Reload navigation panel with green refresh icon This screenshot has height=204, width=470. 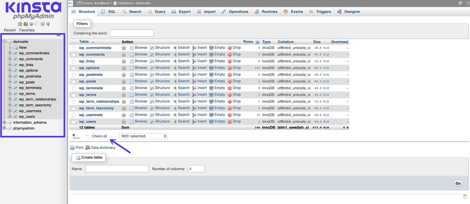click(x=48, y=24)
